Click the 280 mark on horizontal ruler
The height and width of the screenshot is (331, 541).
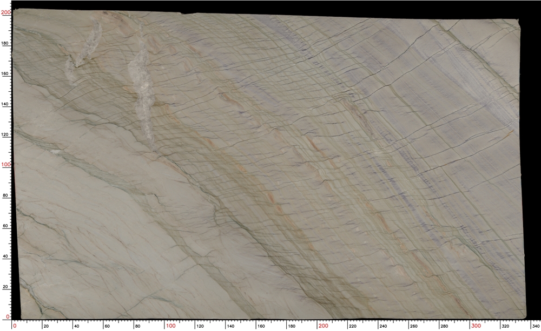pos(444,326)
